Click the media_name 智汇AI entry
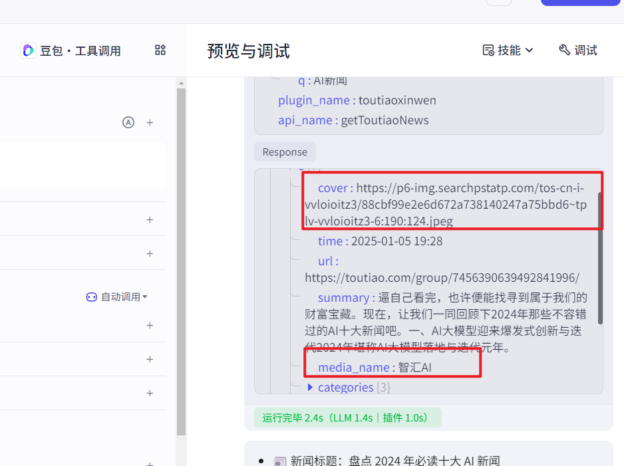 coord(375,368)
